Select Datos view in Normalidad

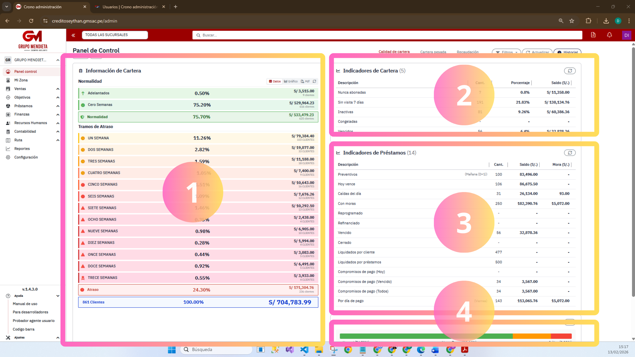point(275,81)
